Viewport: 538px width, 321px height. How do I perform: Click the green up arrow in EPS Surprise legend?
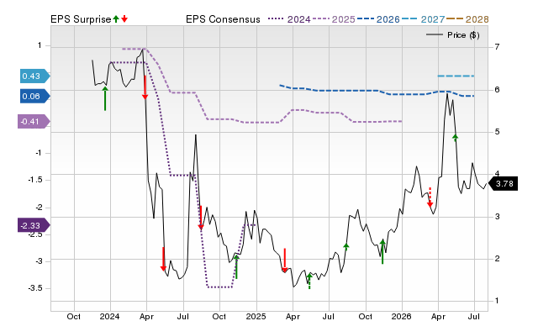[116, 18]
